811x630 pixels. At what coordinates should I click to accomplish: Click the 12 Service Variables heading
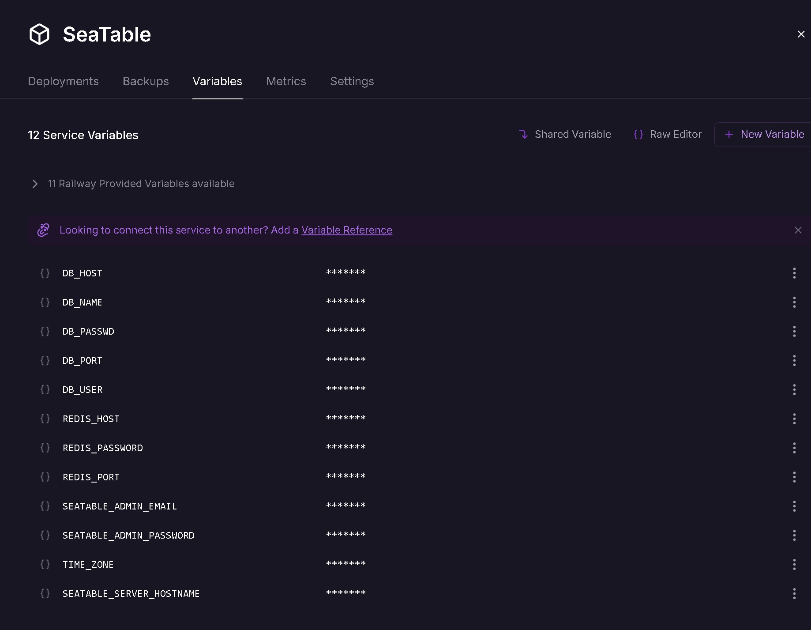point(83,135)
